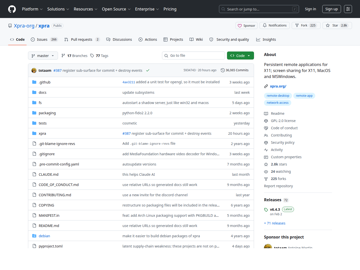Open the CODE_OF_CONDUCT.md file

(x=59, y=185)
